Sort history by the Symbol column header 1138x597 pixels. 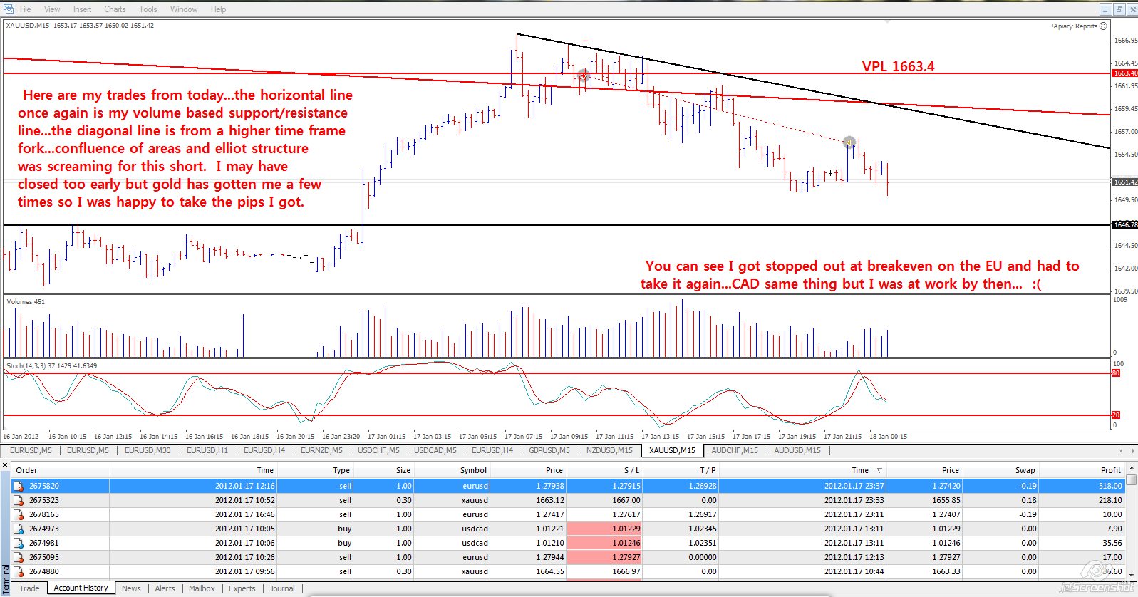pyautogui.click(x=452, y=470)
